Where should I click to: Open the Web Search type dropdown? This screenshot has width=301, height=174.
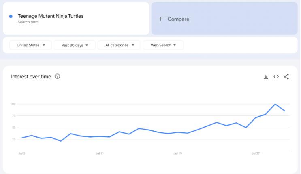point(163,45)
